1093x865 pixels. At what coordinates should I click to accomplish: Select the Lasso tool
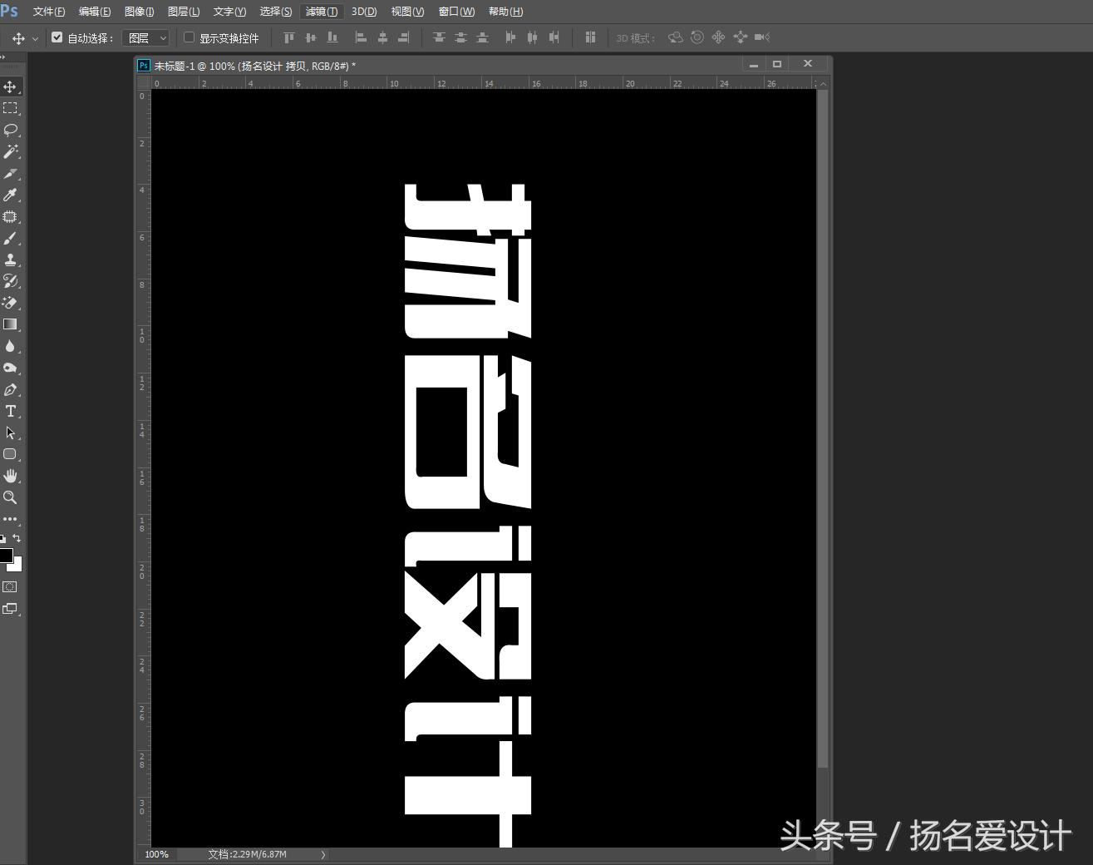[x=11, y=130]
